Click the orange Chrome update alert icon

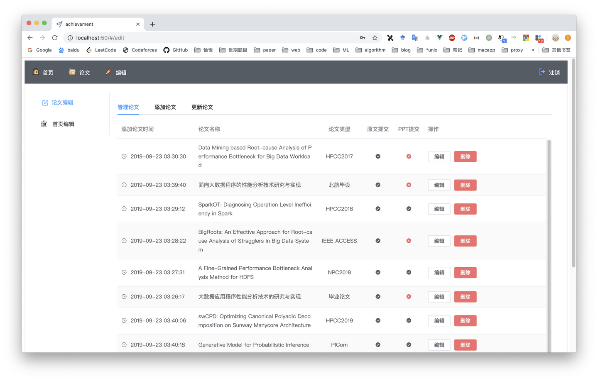coord(568,38)
